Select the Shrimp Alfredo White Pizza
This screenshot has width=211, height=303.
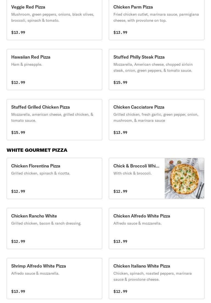point(54,278)
